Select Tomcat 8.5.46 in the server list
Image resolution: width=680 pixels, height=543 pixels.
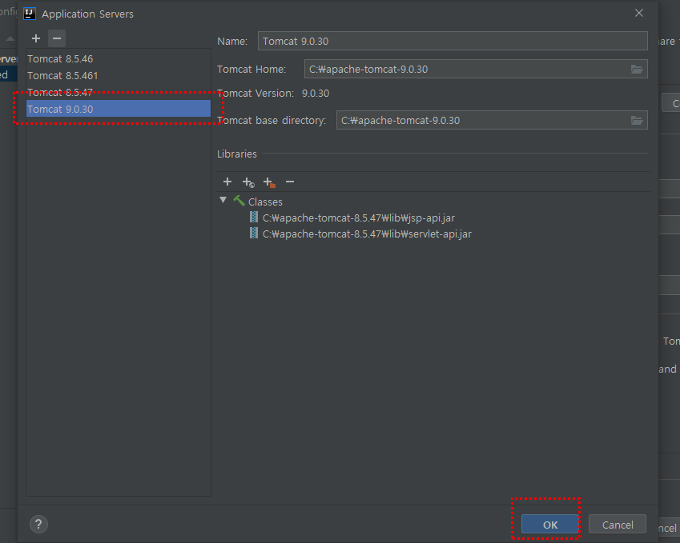coord(119,59)
